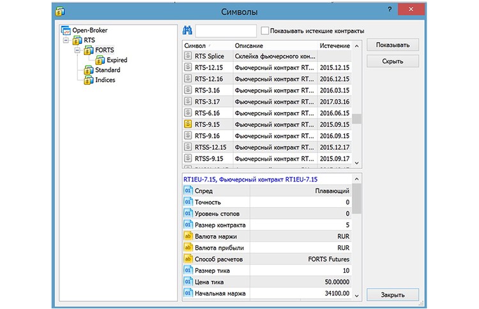Click the FORTS Futures value
The height and width of the screenshot is (309, 479).
coord(329,259)
